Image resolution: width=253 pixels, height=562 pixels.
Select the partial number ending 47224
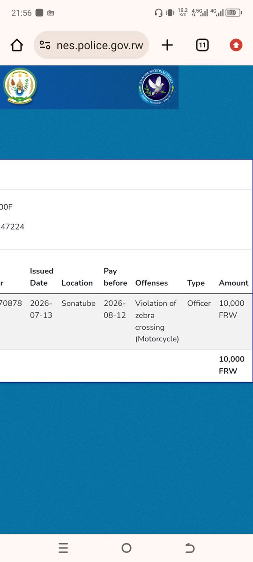coord(12,227)
